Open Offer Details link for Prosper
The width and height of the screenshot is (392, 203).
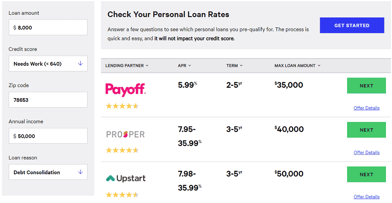[x=366, y=152]
